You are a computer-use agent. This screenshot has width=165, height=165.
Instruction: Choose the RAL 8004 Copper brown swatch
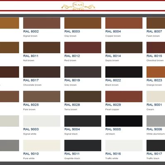[124, 23]
